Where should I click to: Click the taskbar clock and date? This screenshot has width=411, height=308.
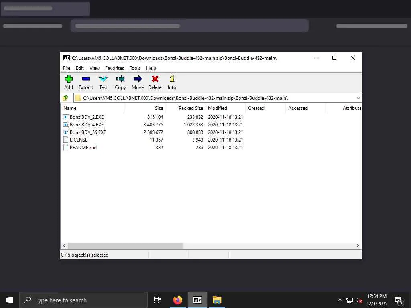point(376,300)
